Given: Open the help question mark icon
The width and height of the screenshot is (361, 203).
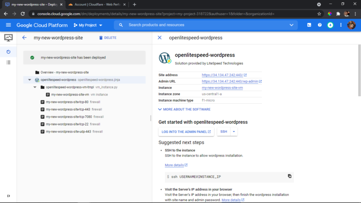Looking at the screenshot, I should (x=319, y=25).
